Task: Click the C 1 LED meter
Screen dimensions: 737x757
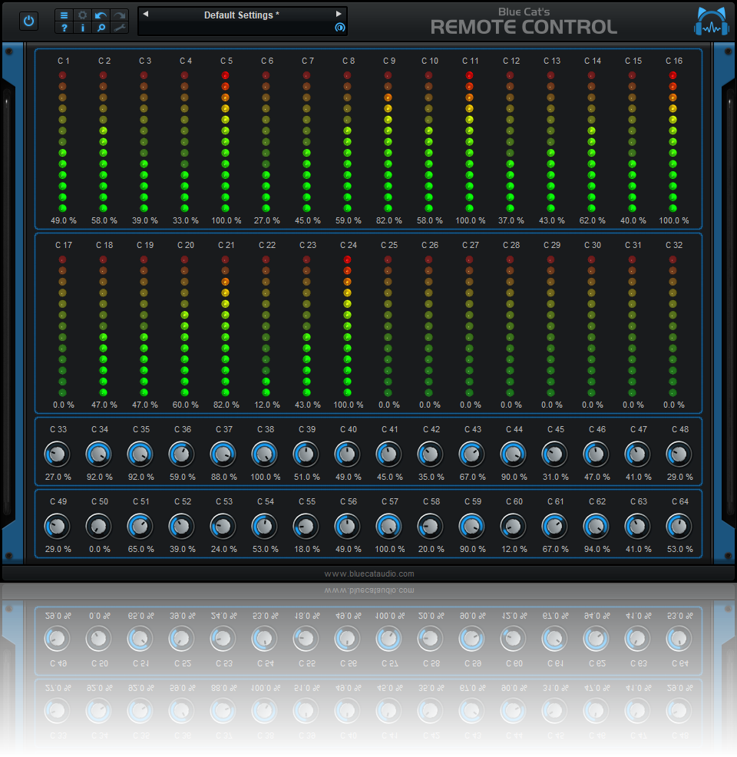Action: [63, 141]
